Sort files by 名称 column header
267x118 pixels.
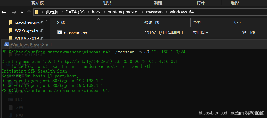(61, 22)
